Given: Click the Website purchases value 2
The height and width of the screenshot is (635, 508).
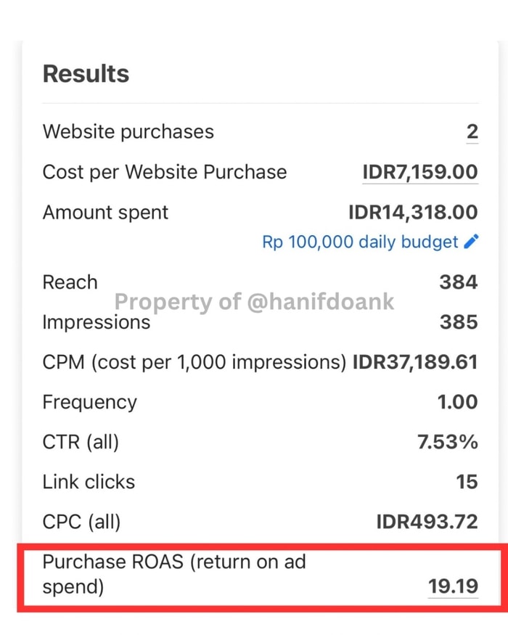Looking at the screenshot, I should pos(472,132).
